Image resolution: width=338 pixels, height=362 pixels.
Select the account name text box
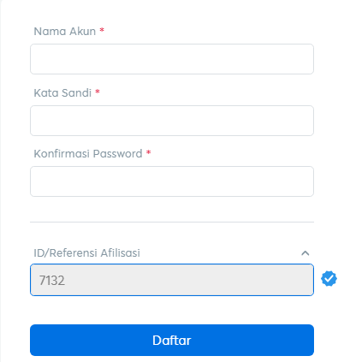(x=172, y=59)
